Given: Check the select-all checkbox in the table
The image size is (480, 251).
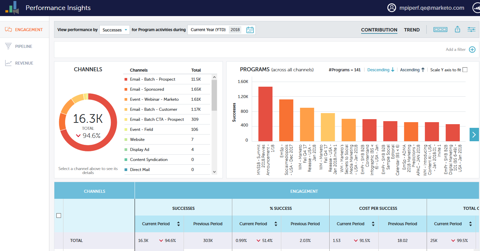Looking at the screenshot, I should [59, 216].
